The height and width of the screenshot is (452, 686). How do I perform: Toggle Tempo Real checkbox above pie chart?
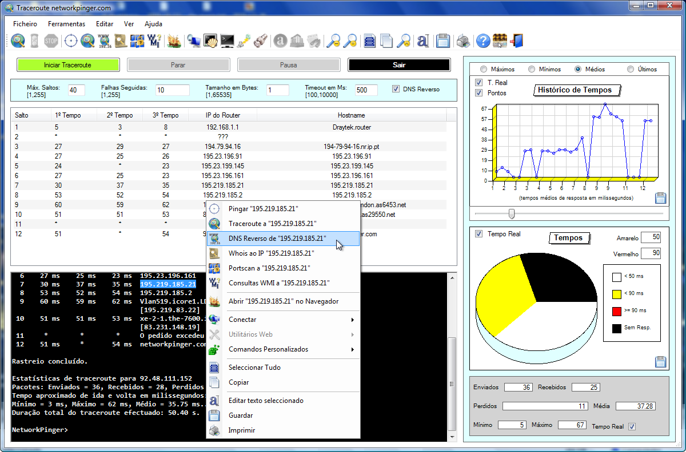pyautogui.click(x=479, y=234)
